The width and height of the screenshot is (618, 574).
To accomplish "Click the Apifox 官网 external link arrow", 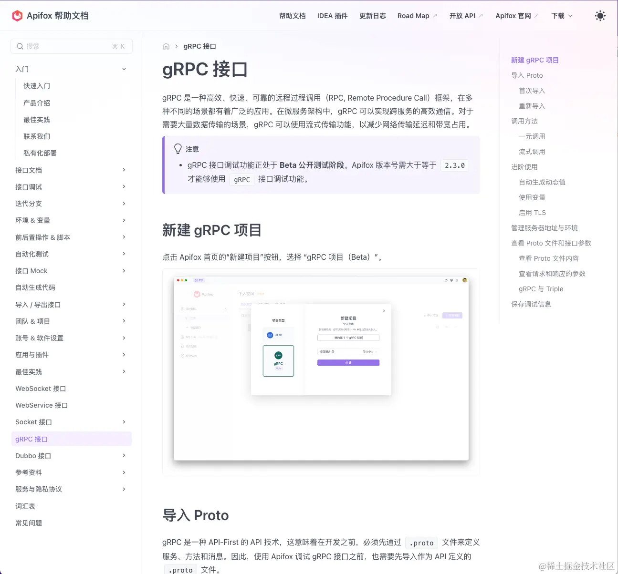I will tap(536, 16).
